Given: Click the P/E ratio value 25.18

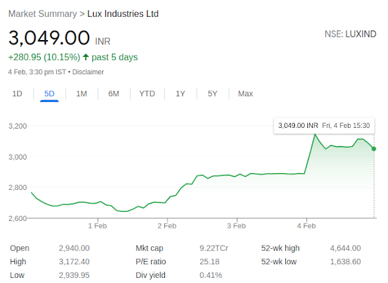Looking at the screenshot, I should 210,262.
